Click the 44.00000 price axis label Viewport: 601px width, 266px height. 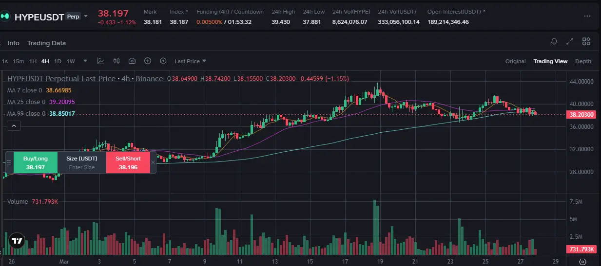582,81
